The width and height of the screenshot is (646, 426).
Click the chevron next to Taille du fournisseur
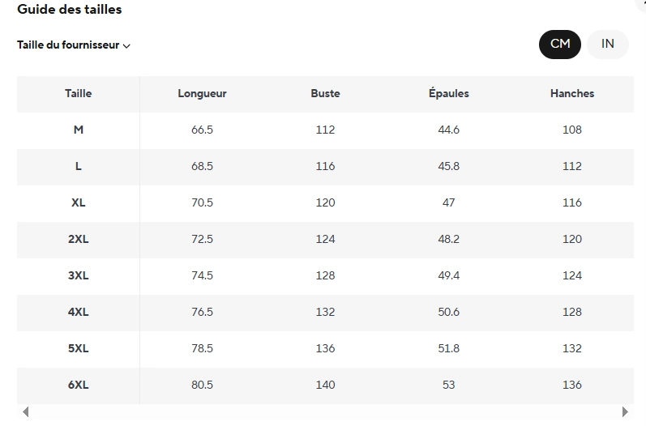tap(127, 45)
